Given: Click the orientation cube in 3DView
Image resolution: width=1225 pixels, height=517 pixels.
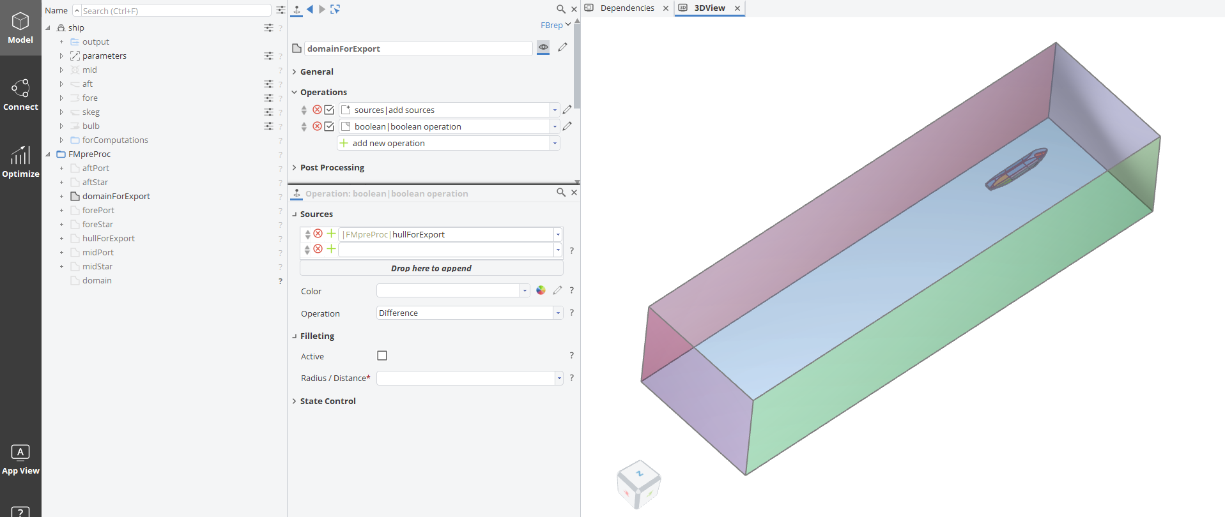Looking at the screenshot, I should [x=638, y=484].
